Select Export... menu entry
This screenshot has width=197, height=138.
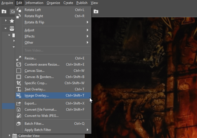53,103
